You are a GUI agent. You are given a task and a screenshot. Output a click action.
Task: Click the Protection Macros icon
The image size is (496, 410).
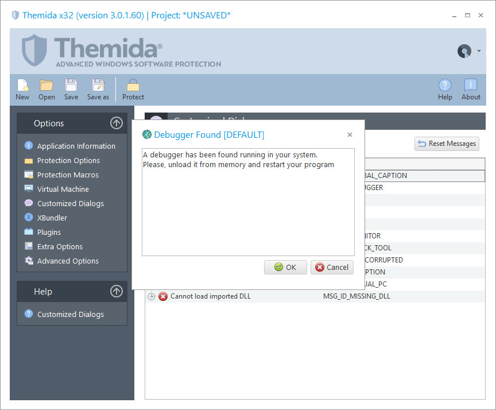click(x=29, y=175)
